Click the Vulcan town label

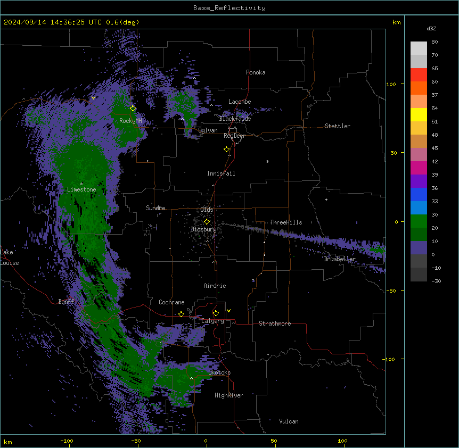289,421
